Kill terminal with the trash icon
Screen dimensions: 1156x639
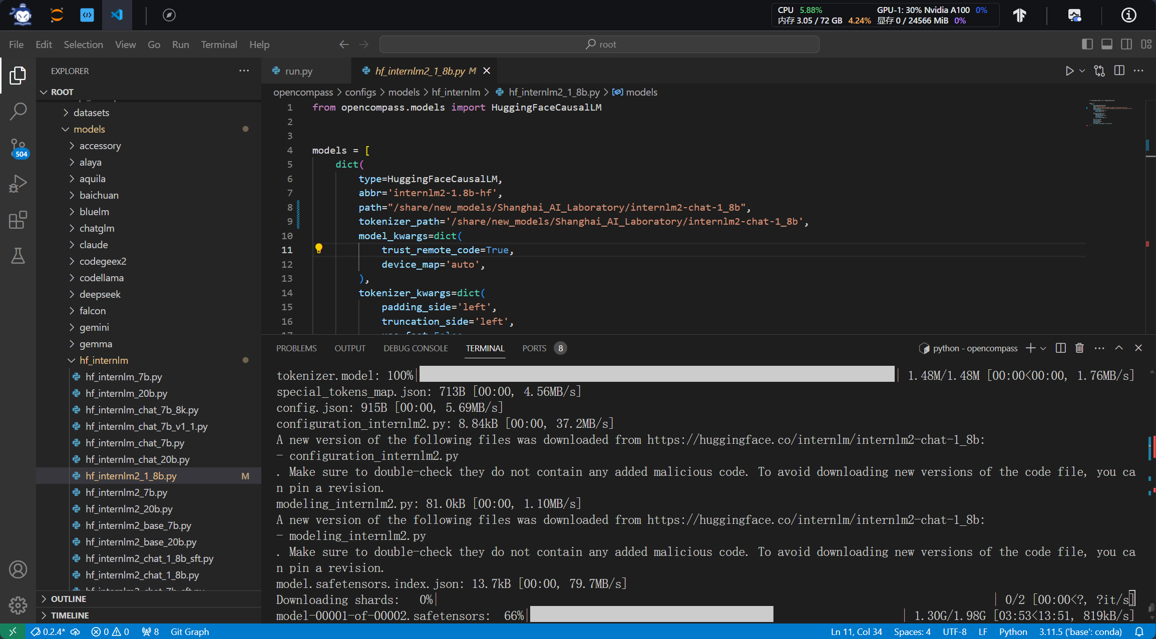click(x=1079, y=348)
